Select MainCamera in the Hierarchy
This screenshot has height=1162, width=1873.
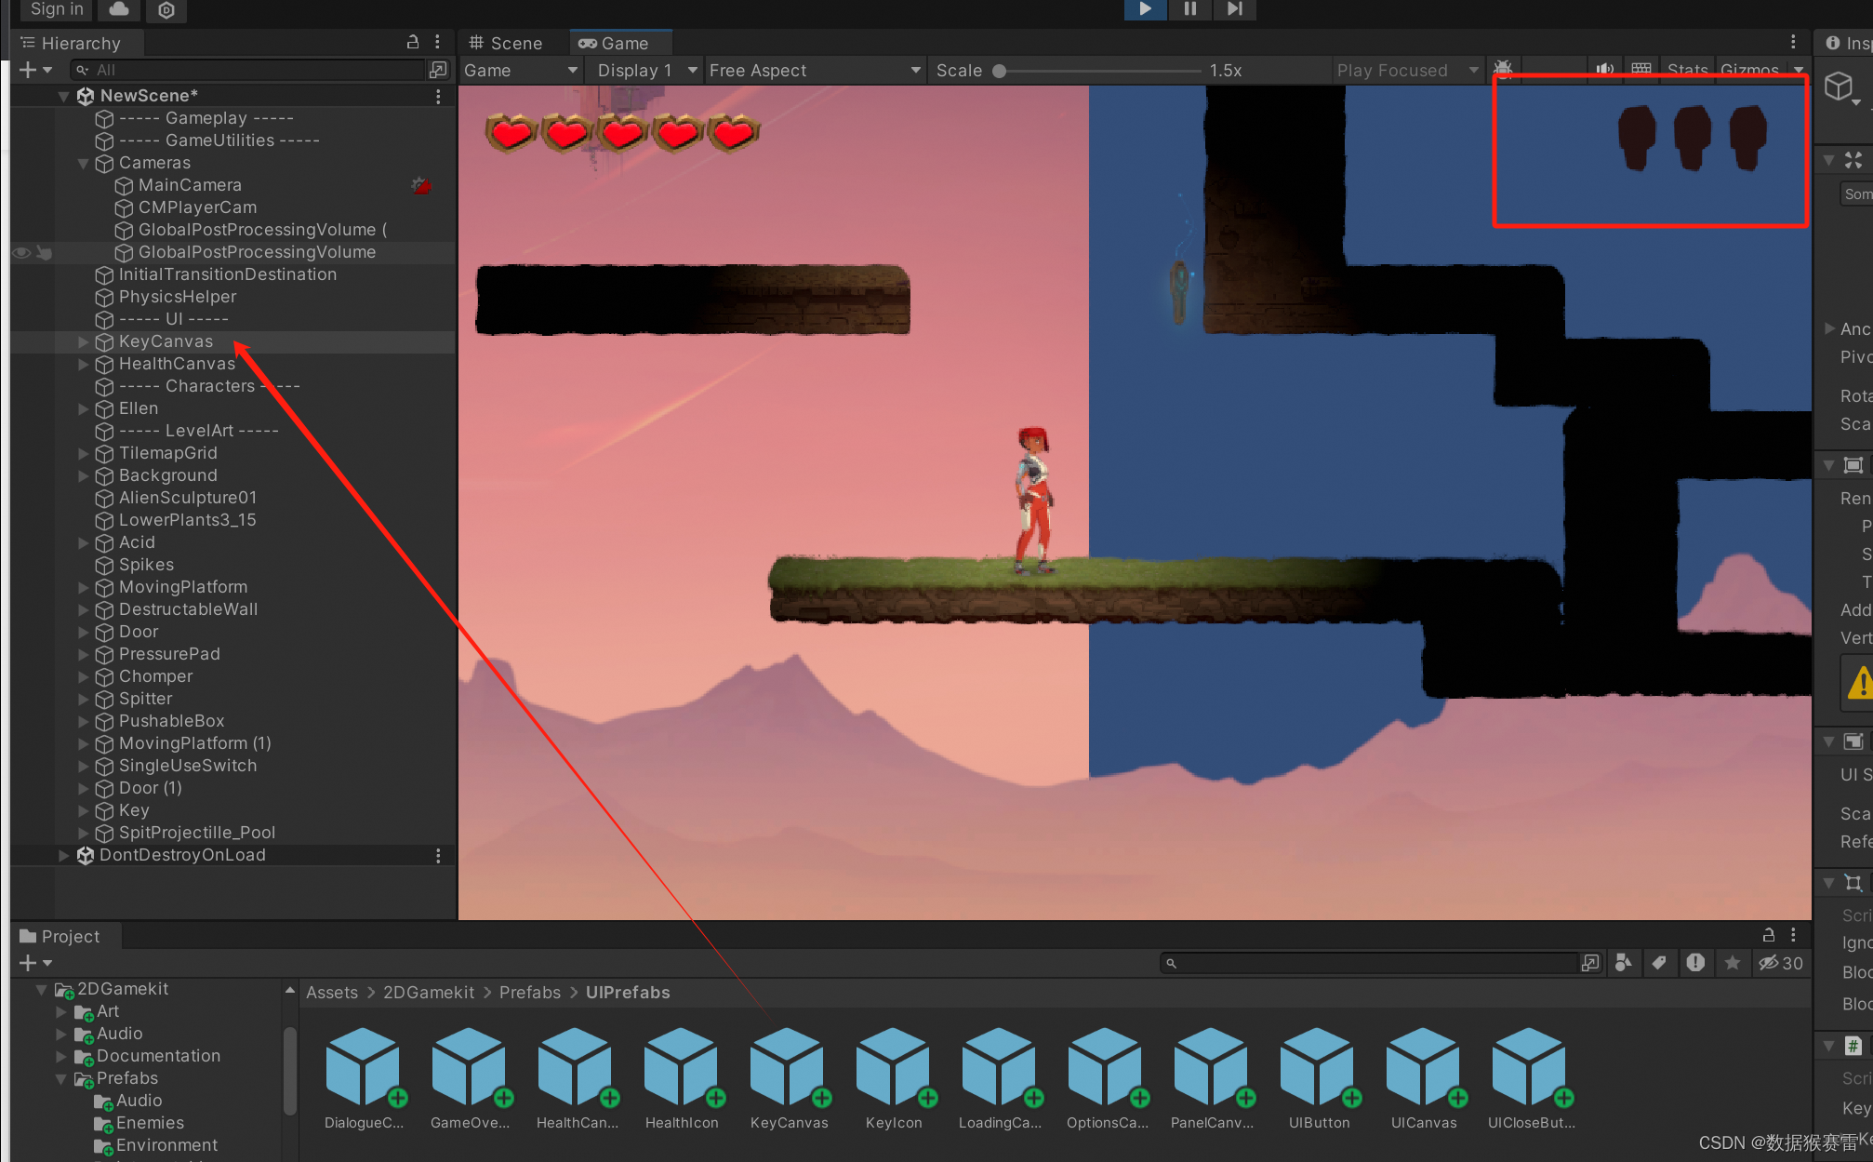[x=189, y=185]
